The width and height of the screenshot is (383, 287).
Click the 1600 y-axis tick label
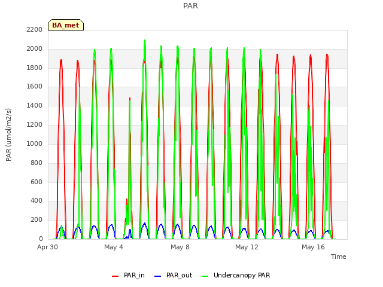pyautogui.click(x=35, y=86)
